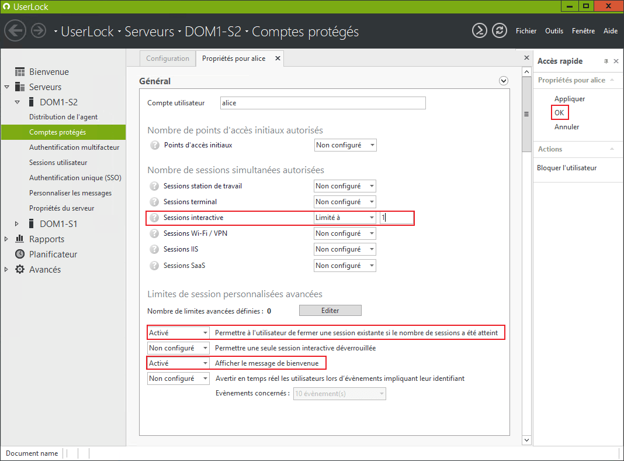The height and width of the screenshot is (461, 624).
Task: Open the Fichier menu
Action: [526, 30]
